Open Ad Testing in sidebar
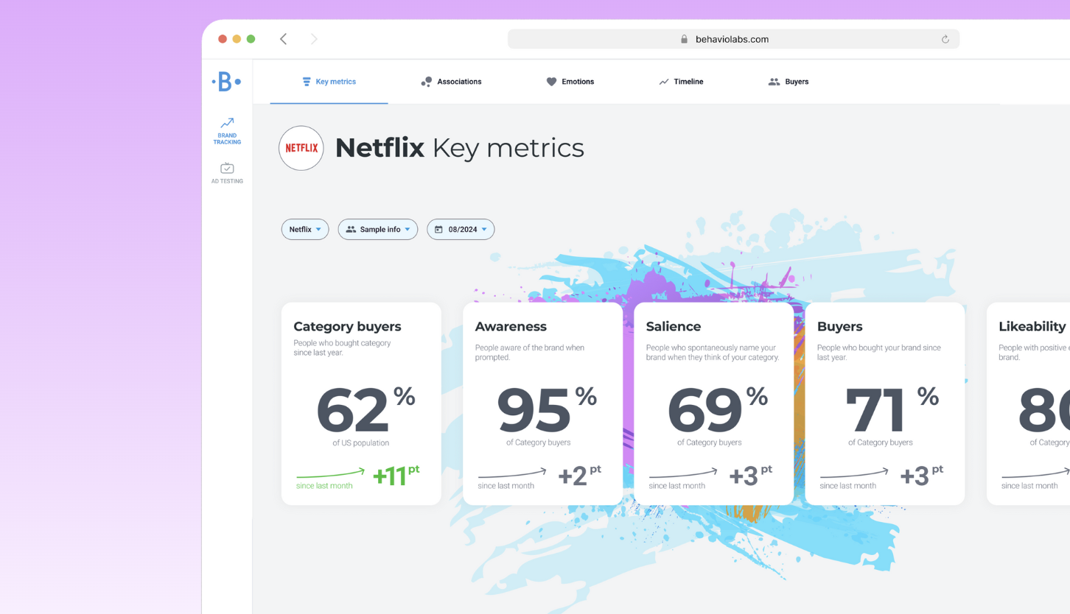This screenshot has height=614, width=1070. pyautogui.click(x=227, y=173)
